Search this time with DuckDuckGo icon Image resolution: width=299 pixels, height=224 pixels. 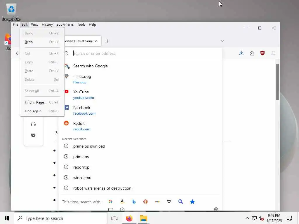click(145, 202)
